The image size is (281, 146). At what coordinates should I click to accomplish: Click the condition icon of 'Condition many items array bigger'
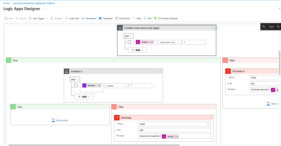point(120,28)
